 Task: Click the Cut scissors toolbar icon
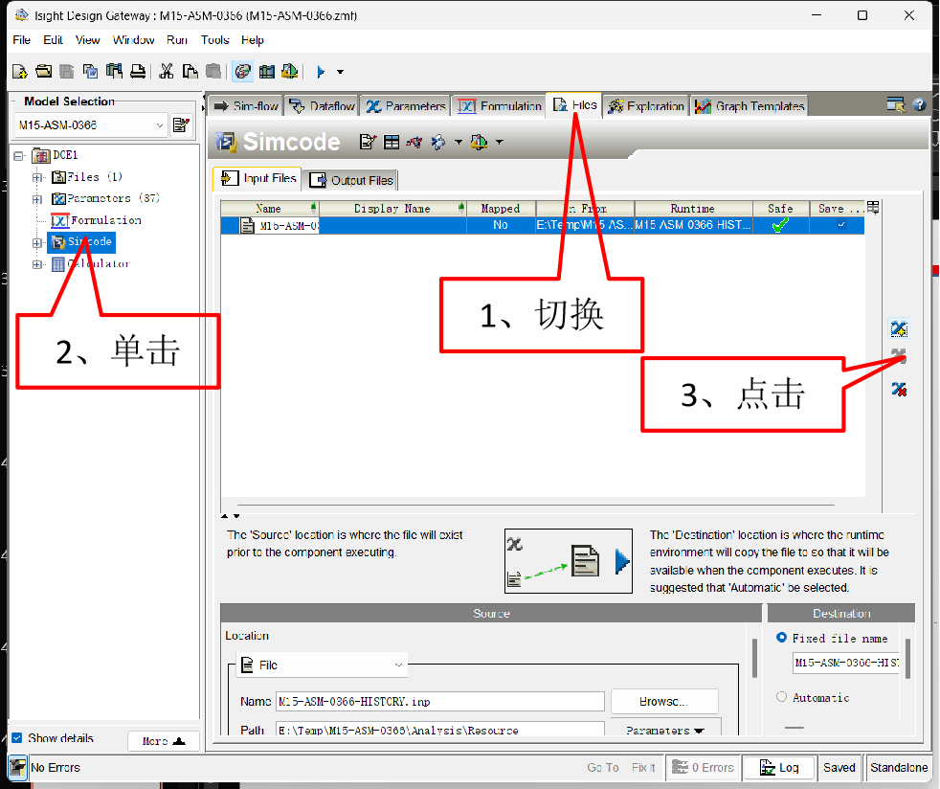(x=167, y=71)
